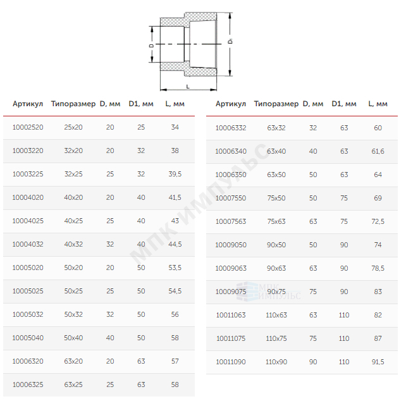This screenshot has width=406, height=406.
Task: Select the 40x20 size value
Action: coord(73,197)
